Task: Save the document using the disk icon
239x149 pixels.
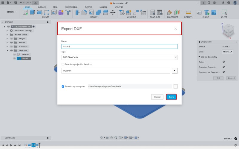Action: [16, 3]
